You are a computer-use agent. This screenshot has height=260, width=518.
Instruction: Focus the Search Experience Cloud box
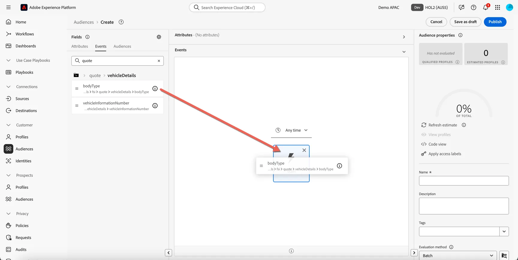(x=227, y=7)
